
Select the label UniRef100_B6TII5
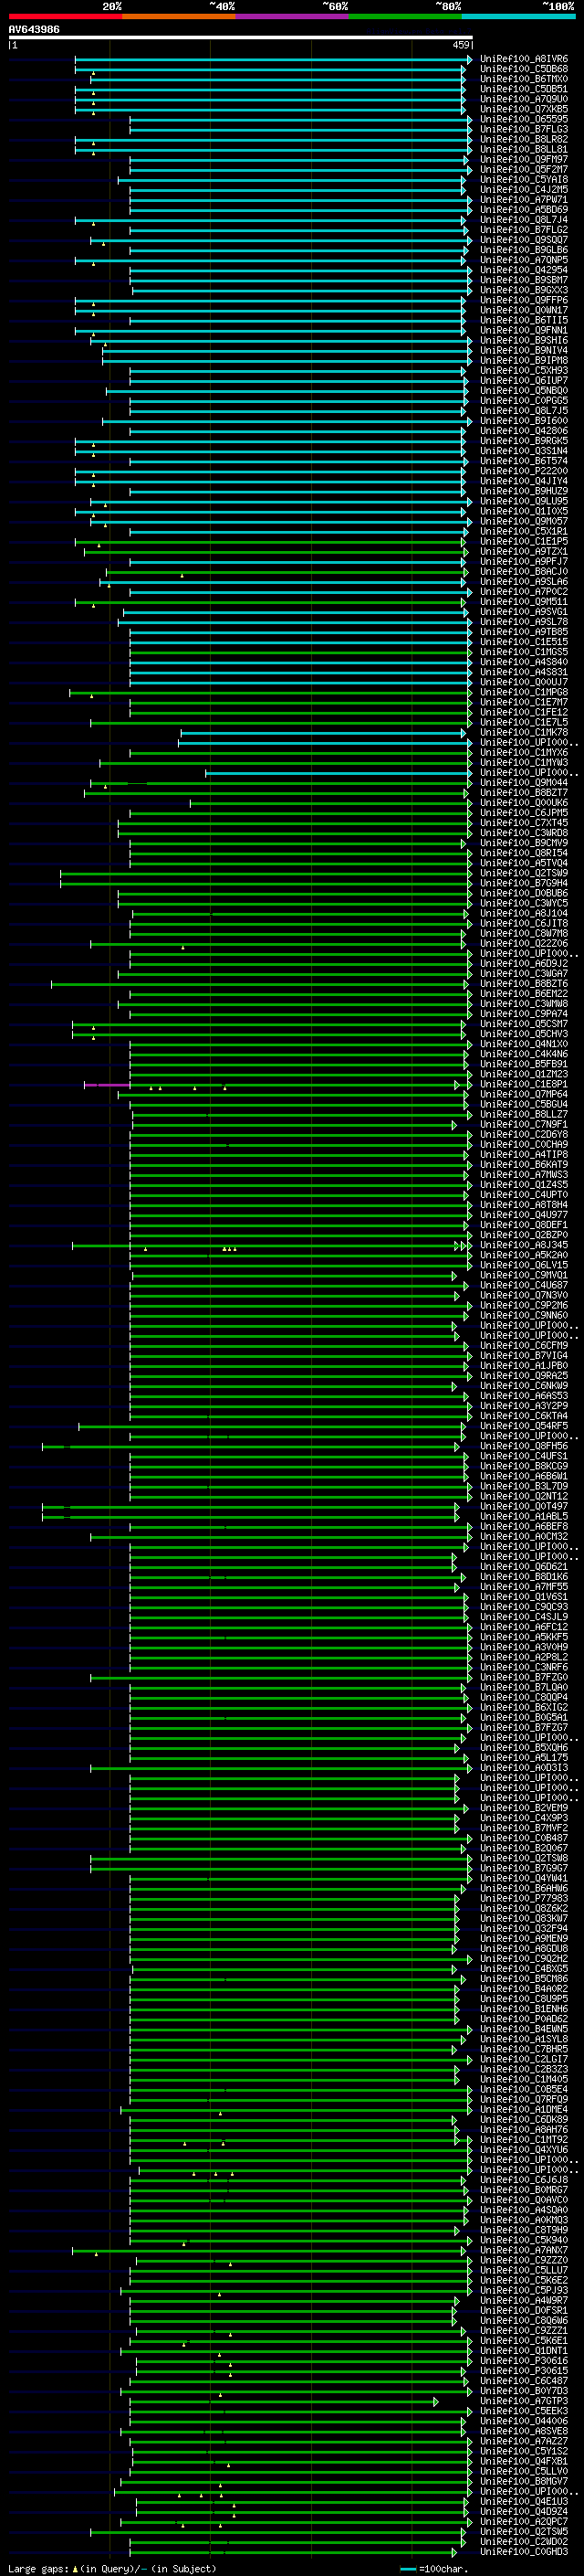click(x=524, y=320)
